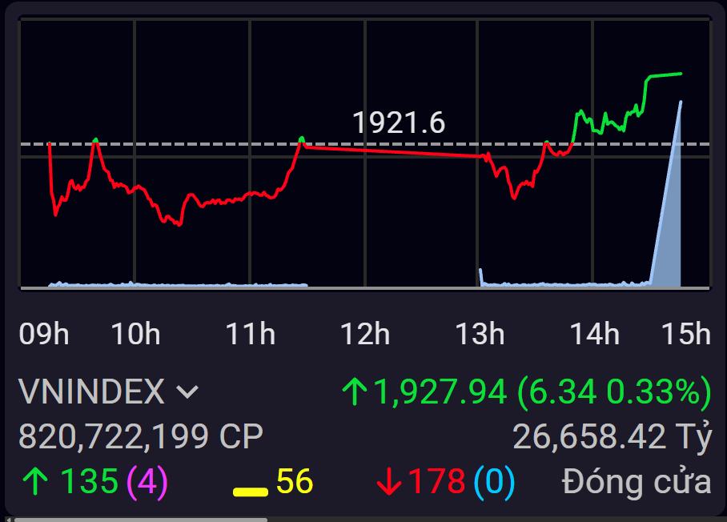Screen dimensions: 727x522
Task: Click the yellow unchanged dash icon
Action: tap(251, 492)
